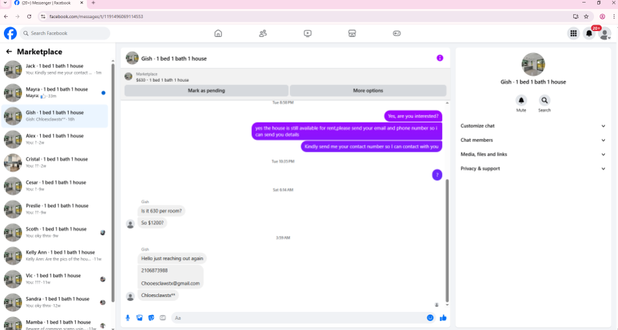Viewport: 618px width, 330px height.
Task: Open the Watch video icon
Action: 308,34
